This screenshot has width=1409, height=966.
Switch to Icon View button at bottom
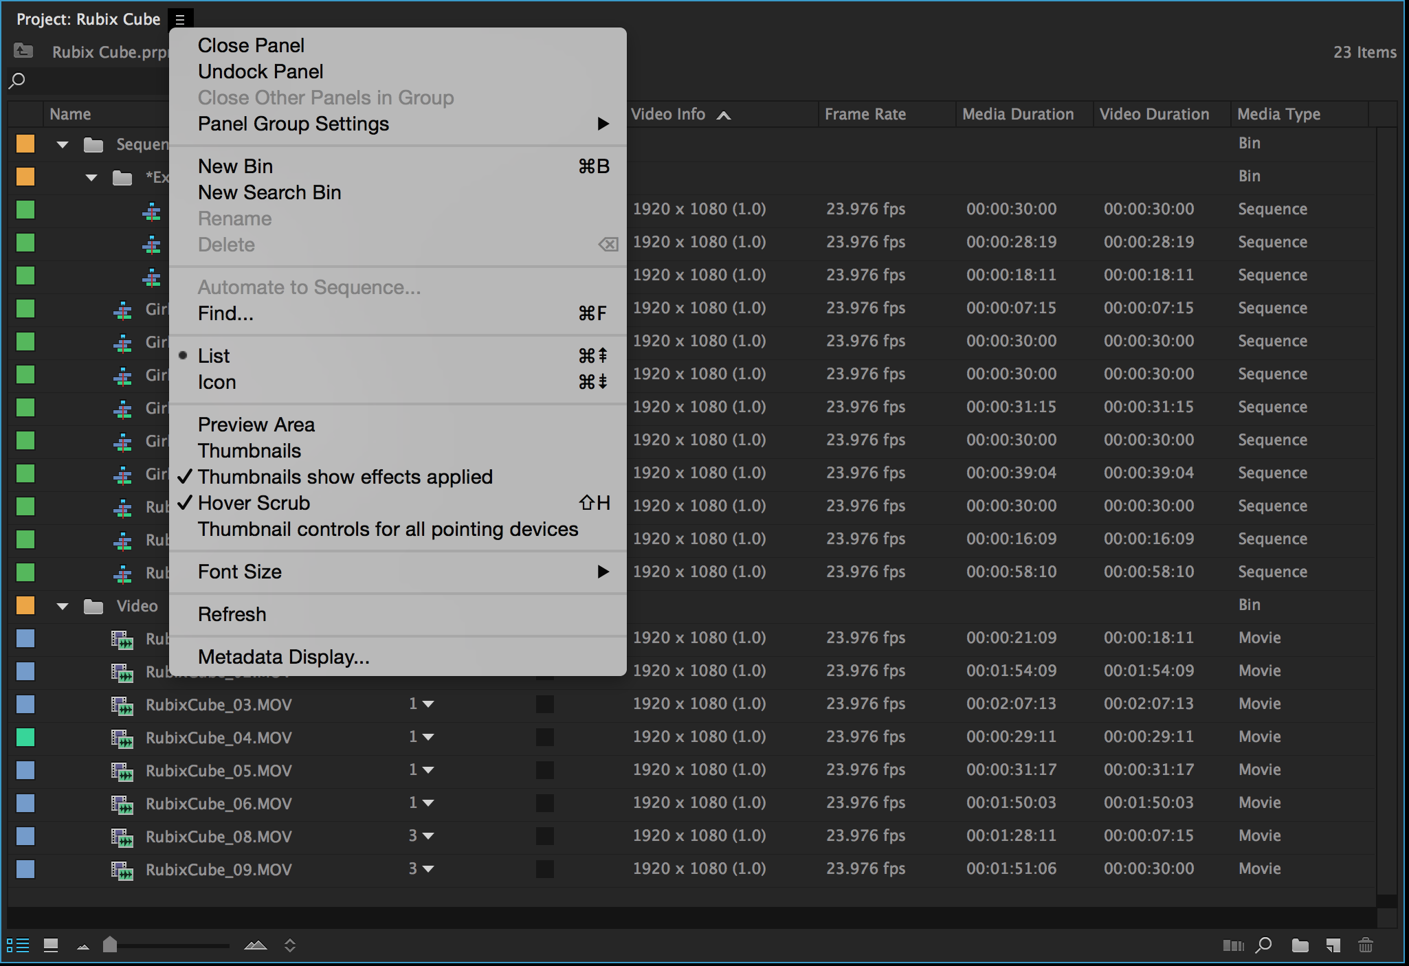(51, 945)
